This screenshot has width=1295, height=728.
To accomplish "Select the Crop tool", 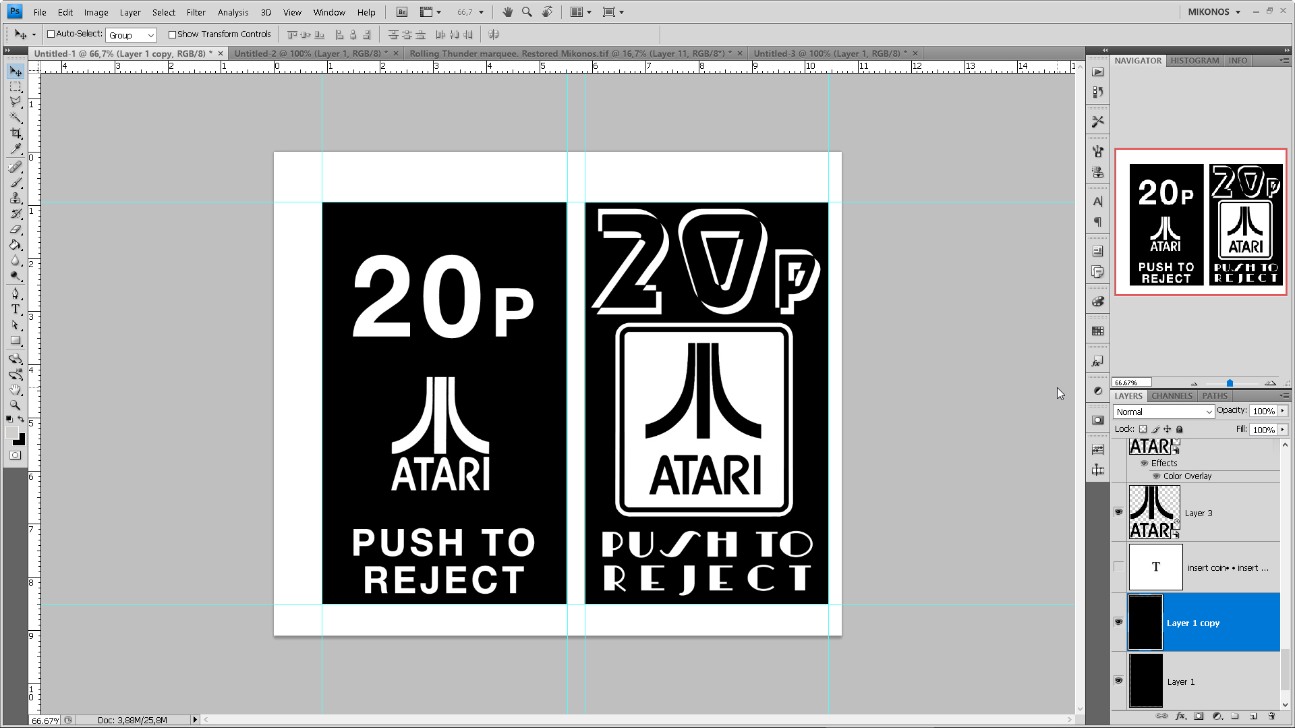I will (16, 133).
